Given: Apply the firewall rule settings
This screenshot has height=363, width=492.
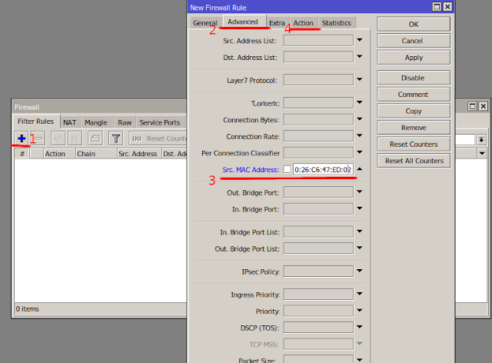Looking at the screenshot, I should [414, 58].
